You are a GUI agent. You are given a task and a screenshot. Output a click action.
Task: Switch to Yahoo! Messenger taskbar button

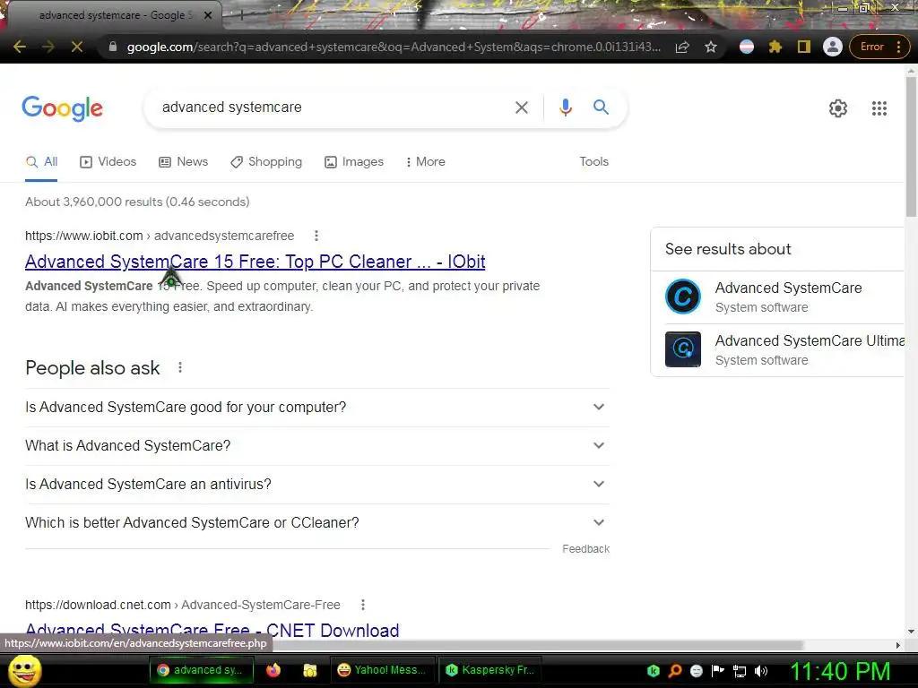[x=382, y=670]
